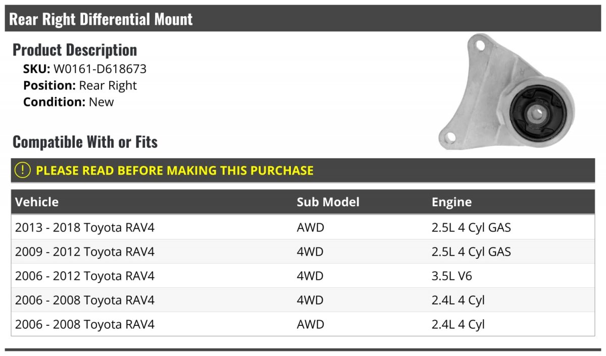
Task: Select the Engine column header
Action: click(x=451, y=202)
